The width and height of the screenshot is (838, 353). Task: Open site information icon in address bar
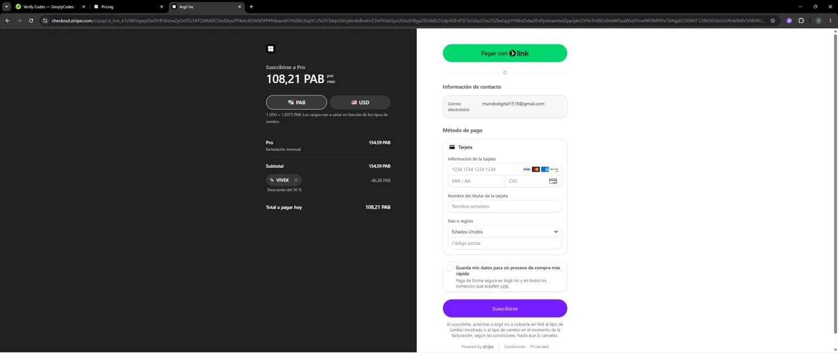point(46,21)
